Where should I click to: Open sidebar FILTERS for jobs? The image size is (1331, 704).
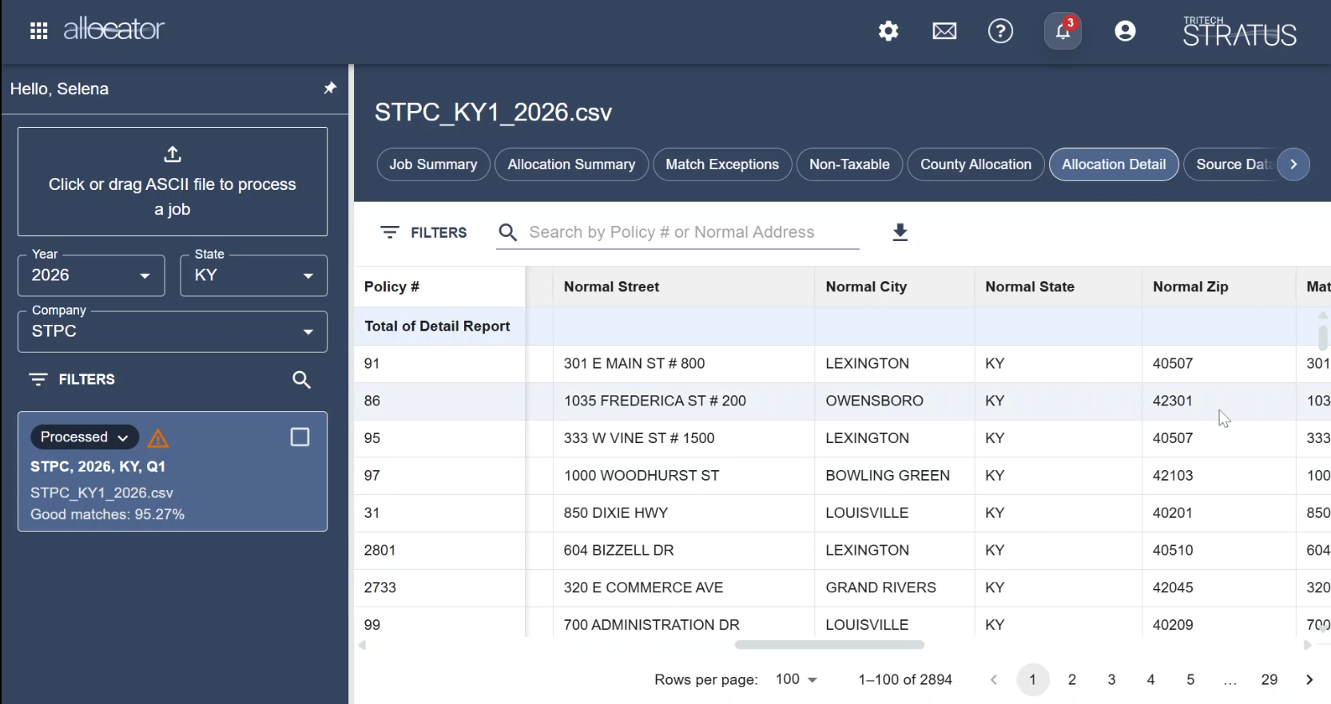click(x=72, y=379)
